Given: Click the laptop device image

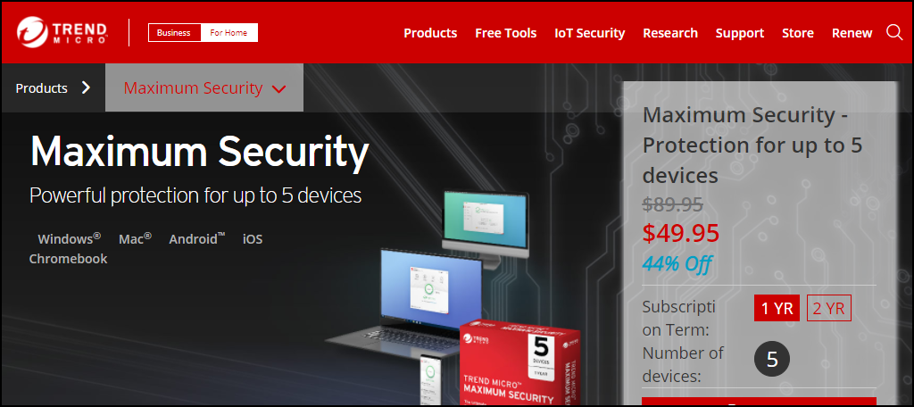Looking at the screenshot, I should (408, 303).
